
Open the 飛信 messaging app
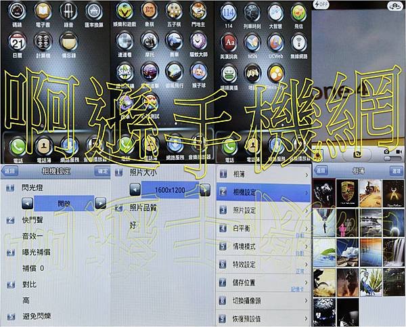[x=298, y=12]
